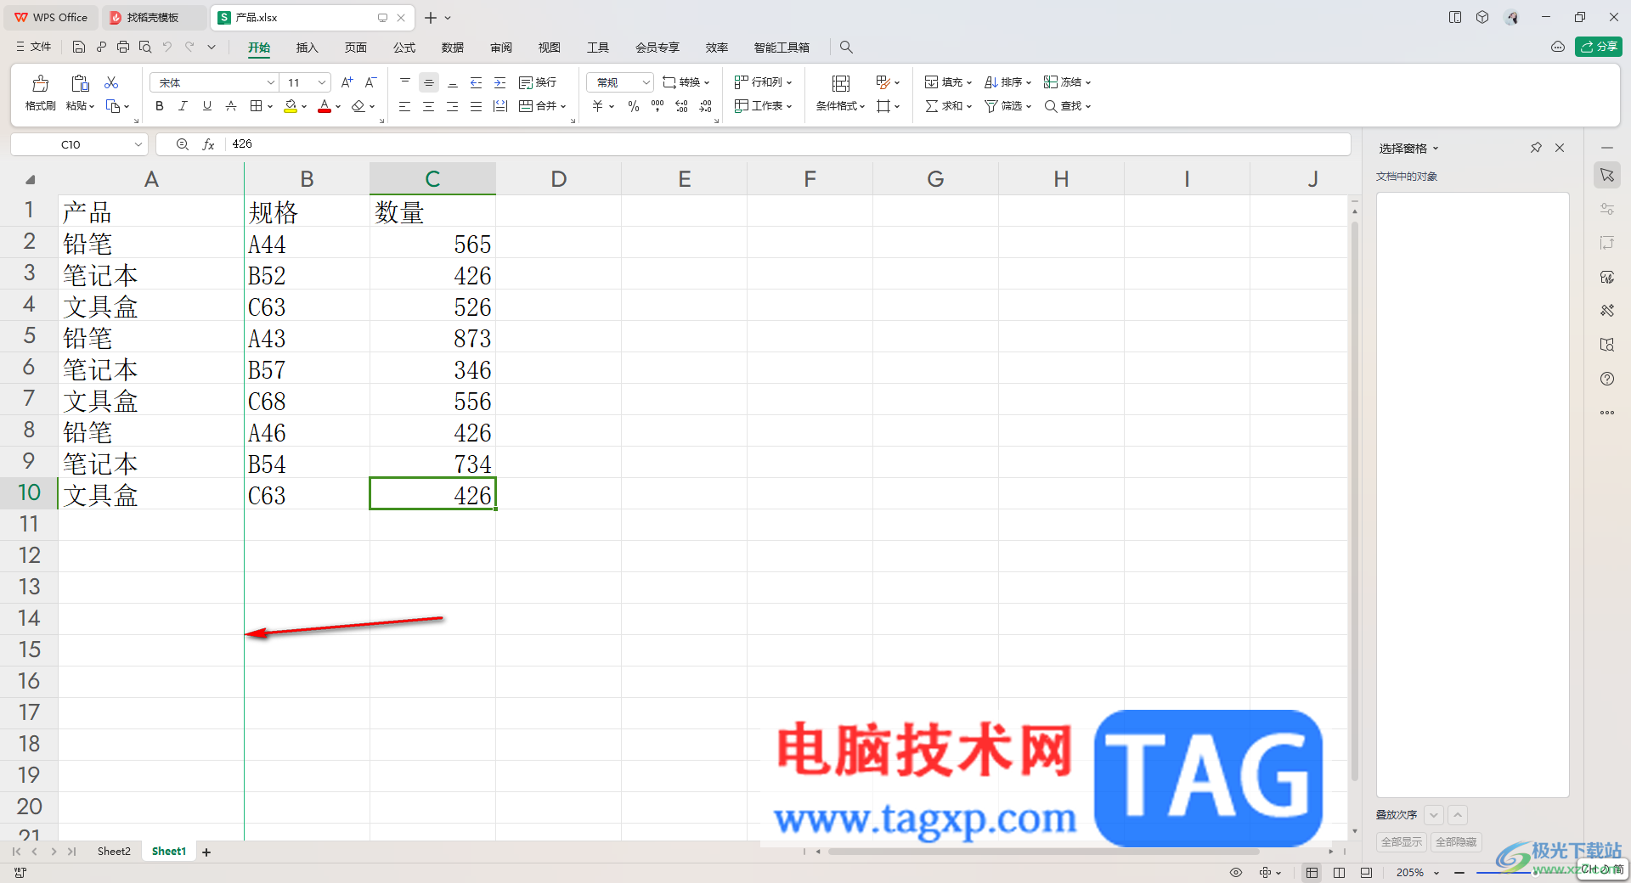Image resolution: width=1631 pixels, height=883 pixels.
Task: Open the Insert (插入) ribbon tab
Action: pos(307,48)
